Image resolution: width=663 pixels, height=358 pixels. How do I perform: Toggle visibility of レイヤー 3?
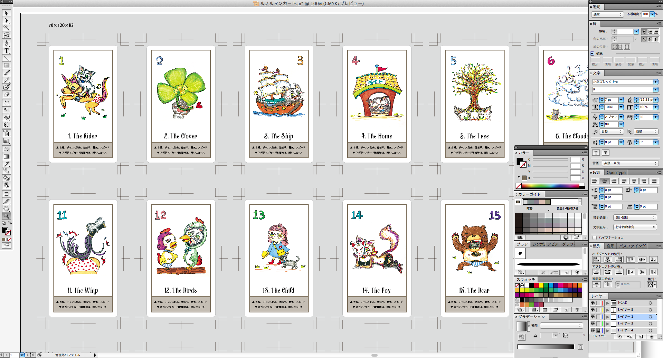click(x=593, y=323)
